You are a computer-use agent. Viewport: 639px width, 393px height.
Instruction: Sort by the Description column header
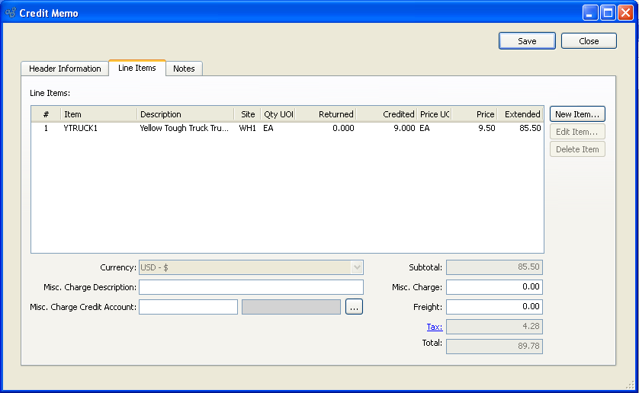[185, 114]
